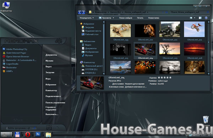Select Панель управления in Start menu

tap(55, 103)
